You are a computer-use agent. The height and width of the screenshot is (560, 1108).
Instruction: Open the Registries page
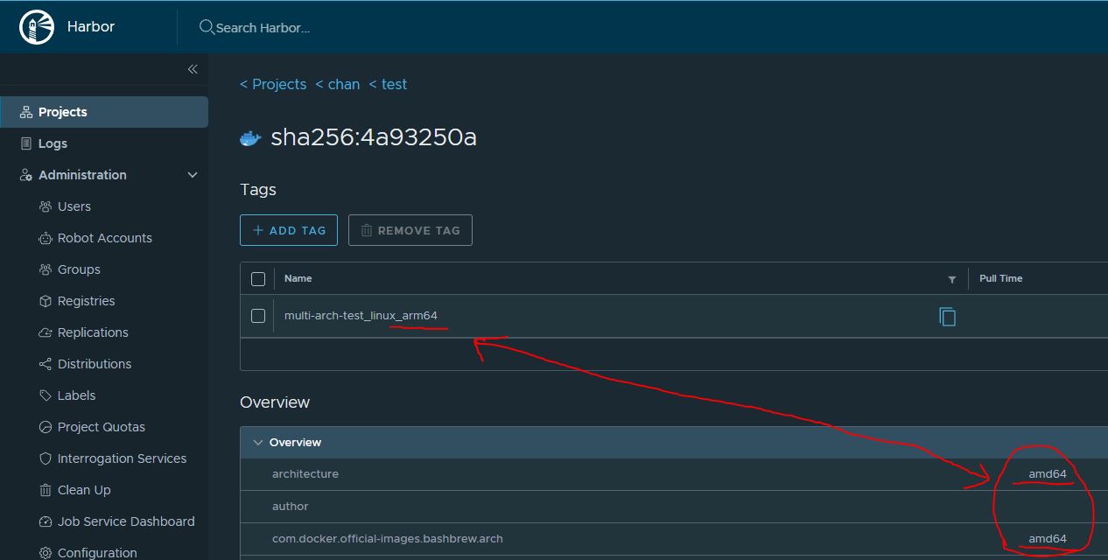click(x=86, y=301)
